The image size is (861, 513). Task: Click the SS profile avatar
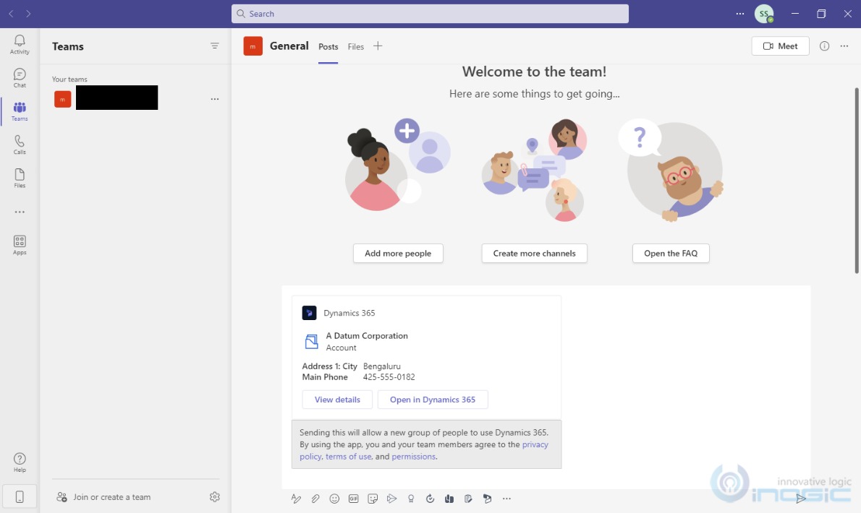click(x=764, y=14)
